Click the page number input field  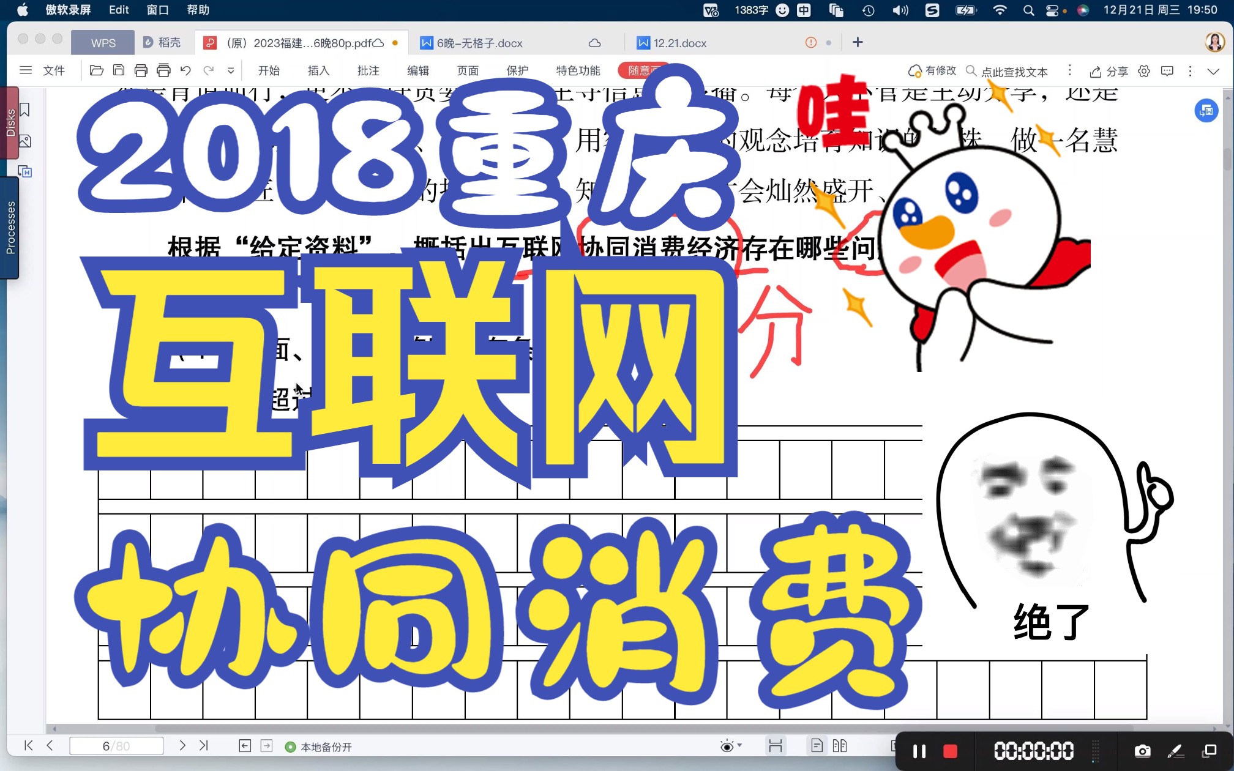click(x=116, y=745)
